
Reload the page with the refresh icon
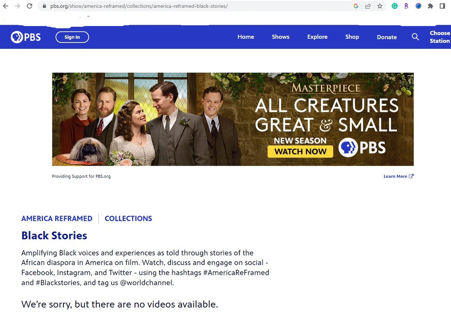point(29,6)
